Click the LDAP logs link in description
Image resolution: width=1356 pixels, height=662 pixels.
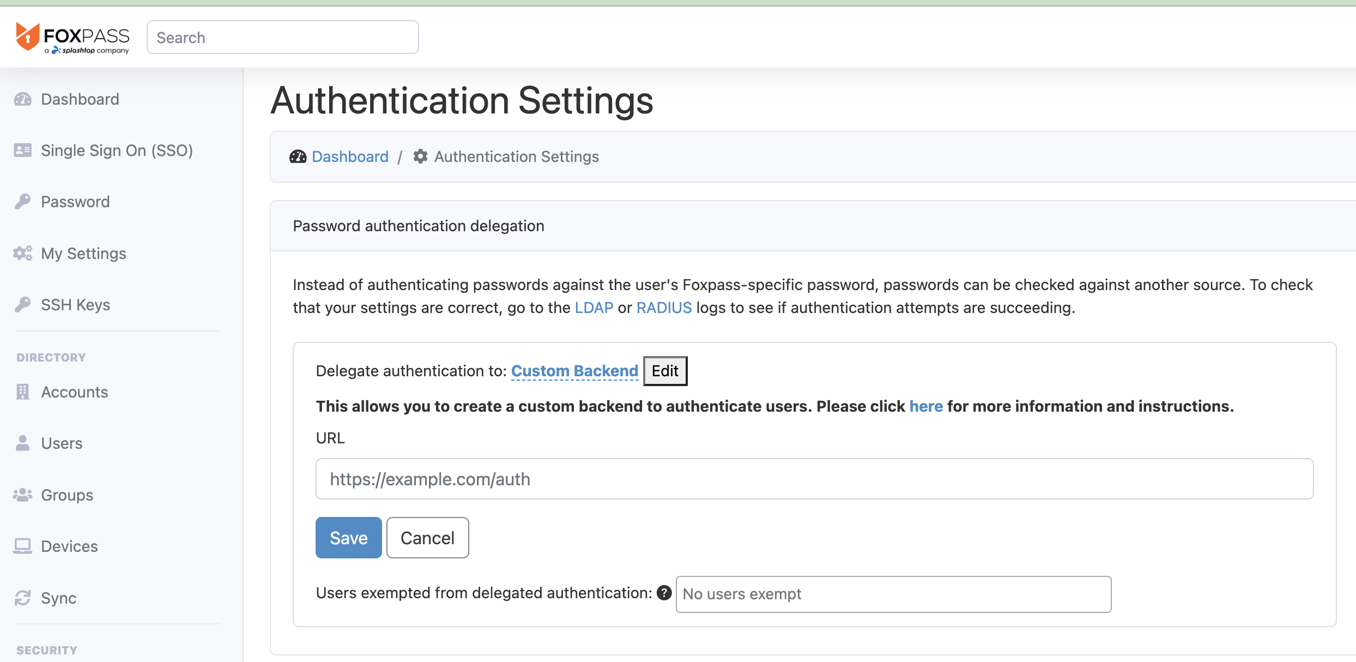(x=594, y=307)
